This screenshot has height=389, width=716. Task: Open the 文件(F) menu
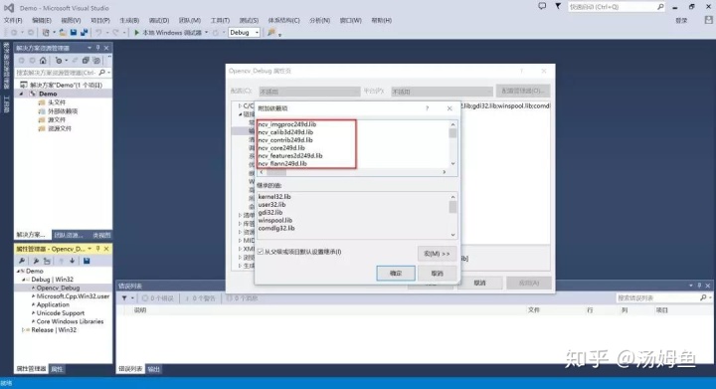13,20
